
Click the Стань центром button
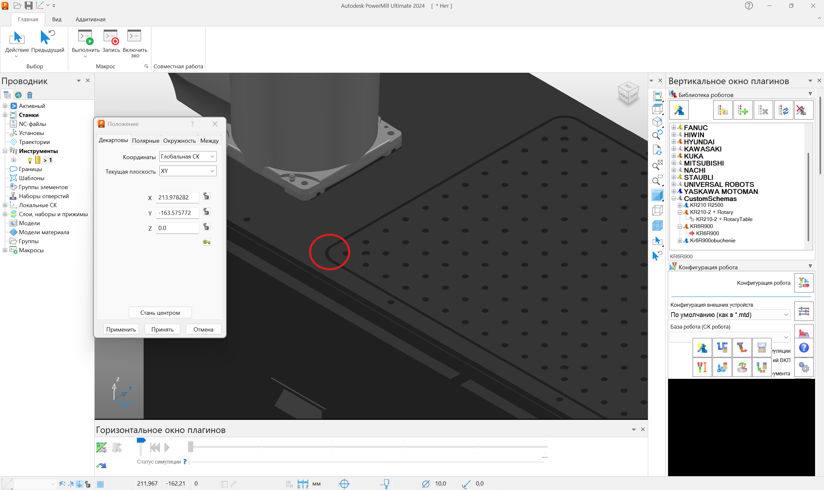pos(160,313)
